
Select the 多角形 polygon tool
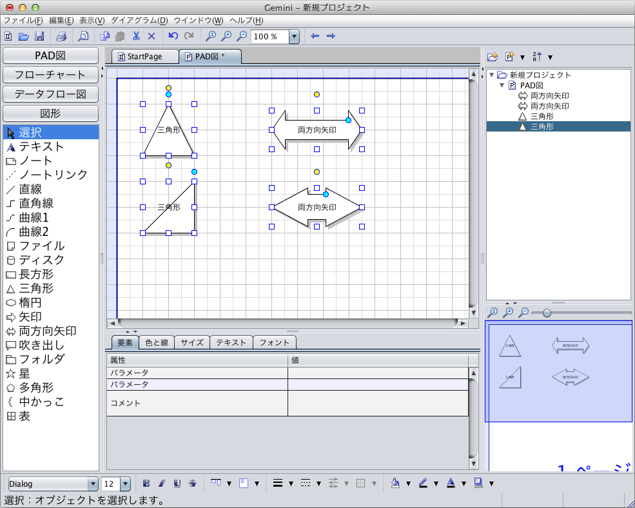[51, 387]
